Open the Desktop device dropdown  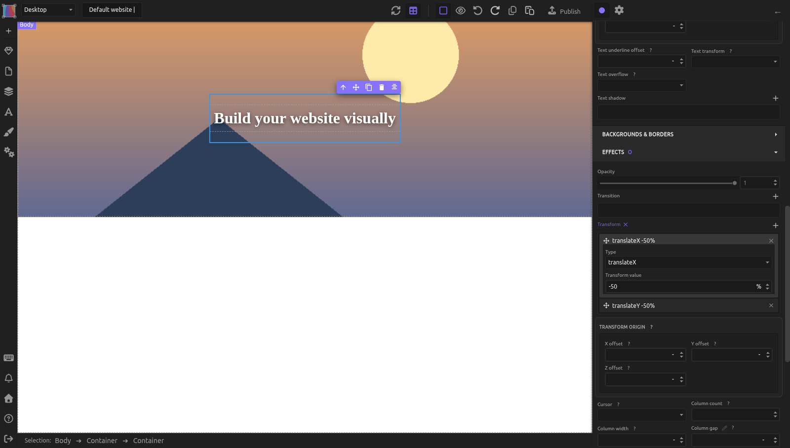click(x=48, y=10)
